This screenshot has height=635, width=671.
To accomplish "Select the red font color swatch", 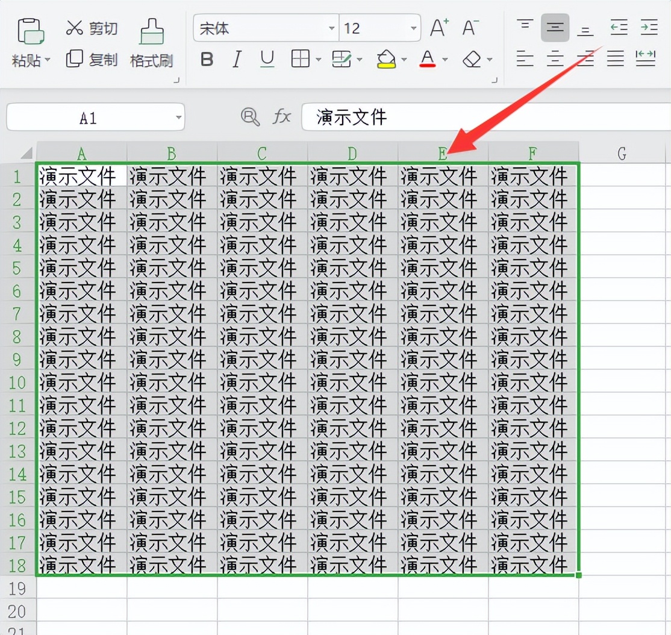I will click(x=428, y=65).
